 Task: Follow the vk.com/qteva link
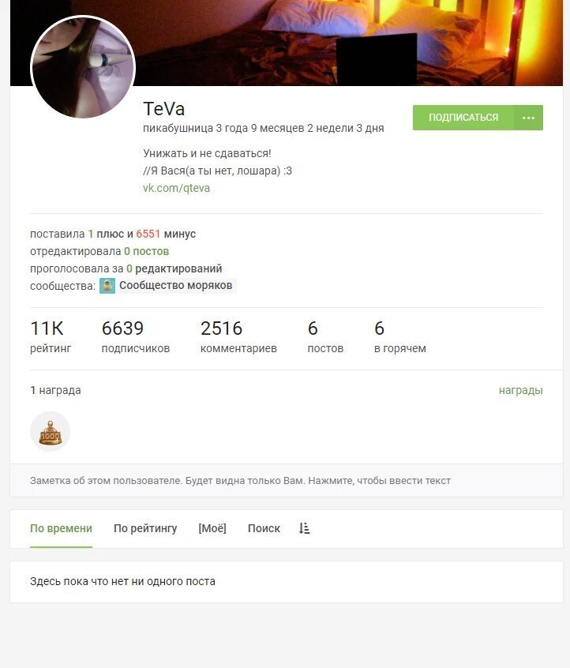(176, 188)
